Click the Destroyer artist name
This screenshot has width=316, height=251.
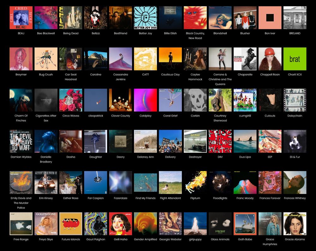pos(195,157)
